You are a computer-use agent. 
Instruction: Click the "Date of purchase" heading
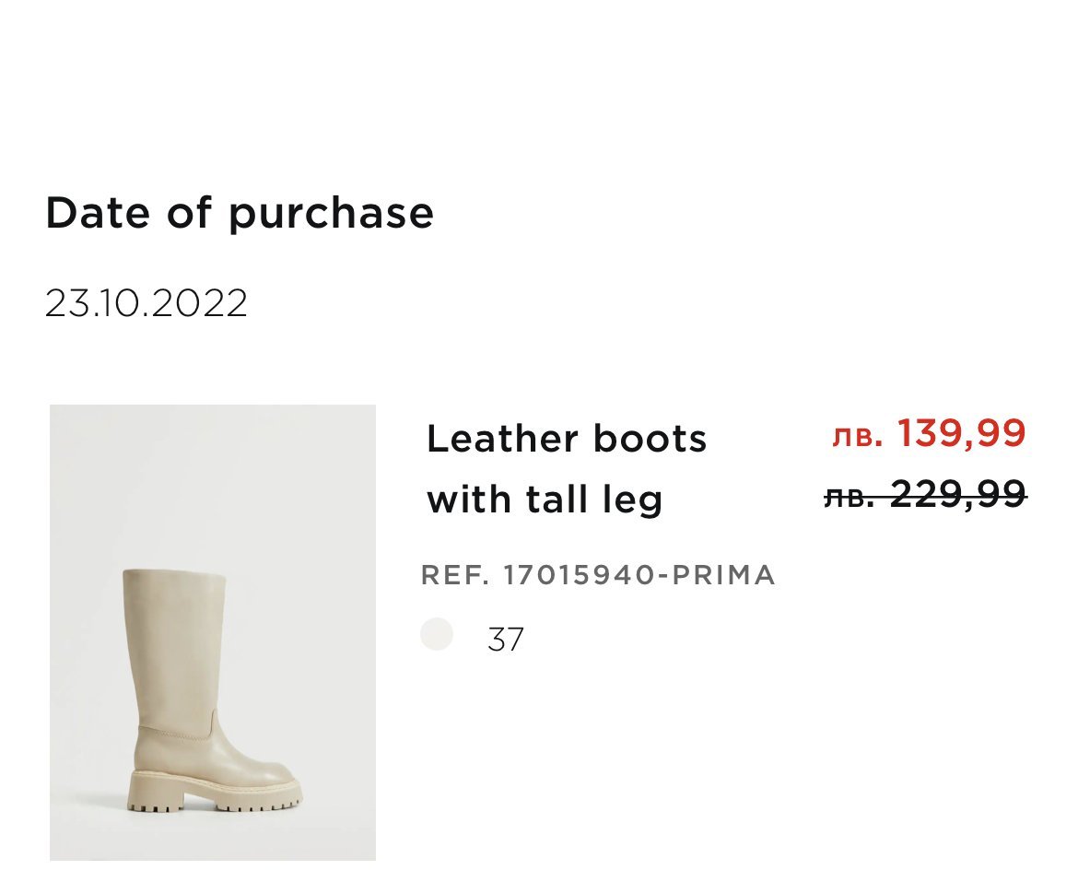coord(240,213)
